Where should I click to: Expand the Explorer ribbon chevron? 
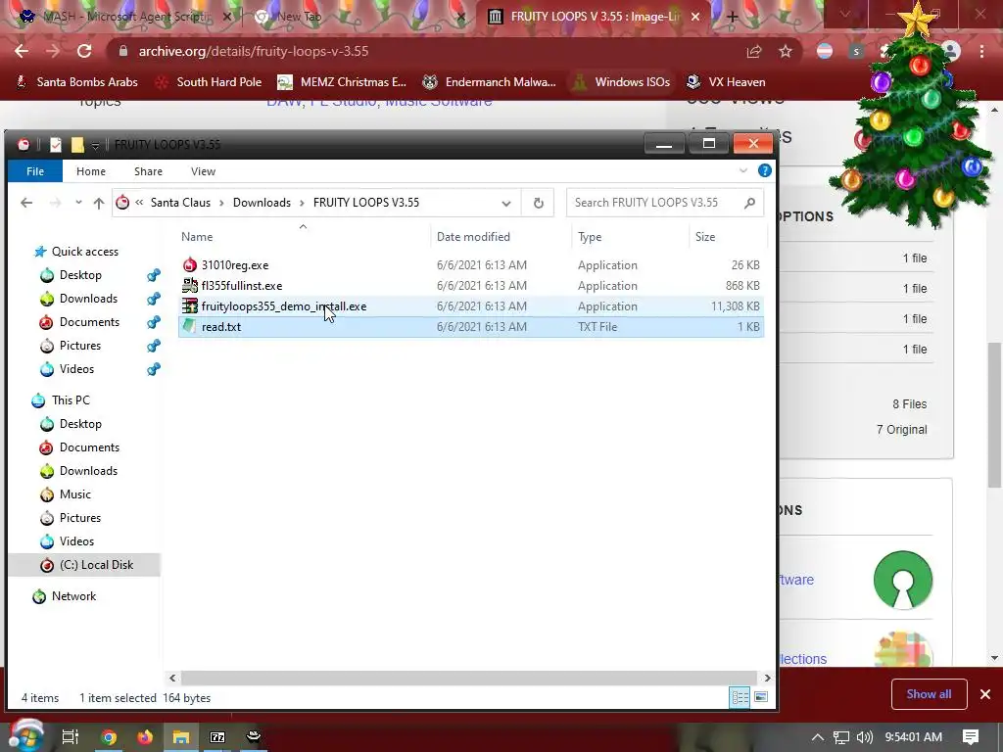(x=743, y=170)
